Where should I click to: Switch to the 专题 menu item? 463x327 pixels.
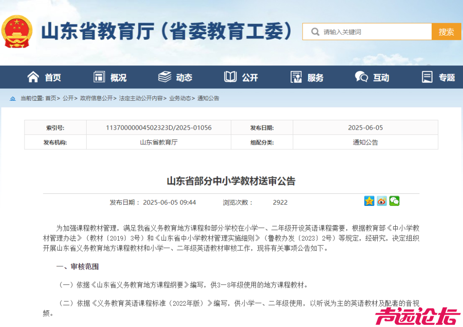pos(438,77)
